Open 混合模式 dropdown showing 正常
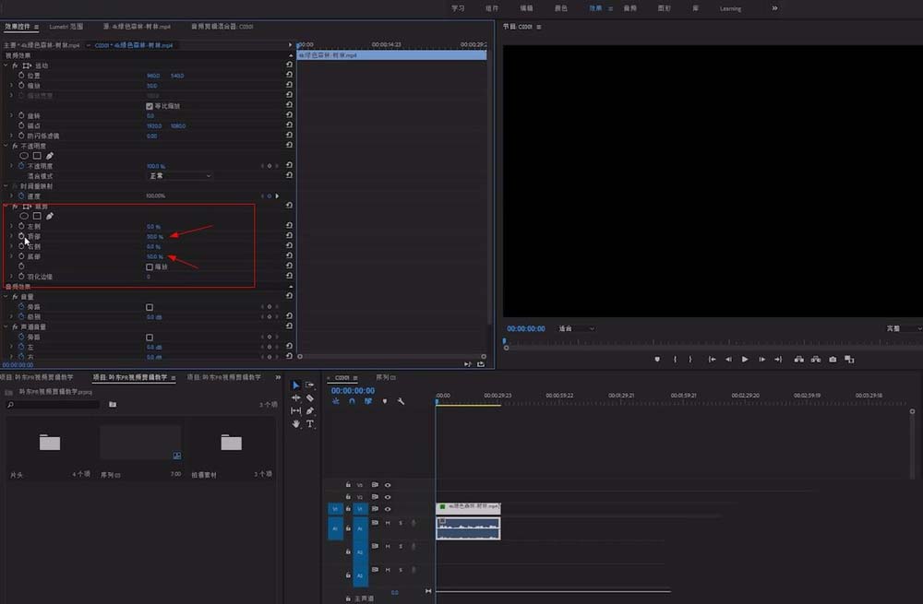Image resolution: width=923 pixels, height=604 pixels. [x=179, y=176]
